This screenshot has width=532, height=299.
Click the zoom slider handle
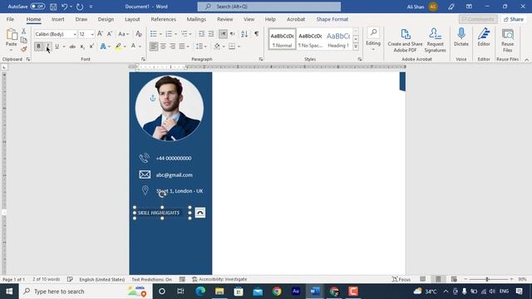[x=487, y=279]
